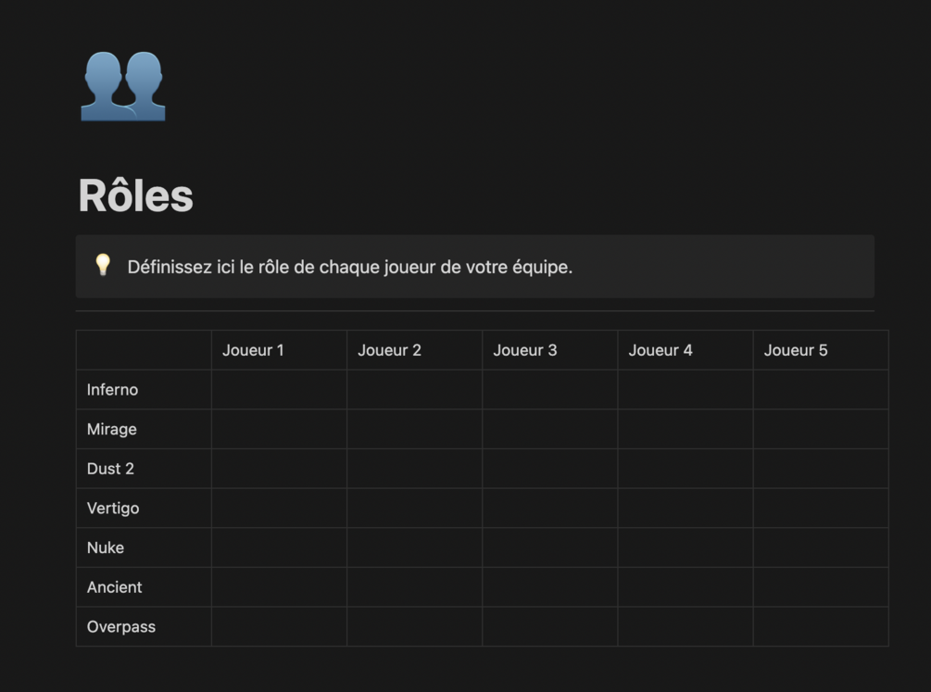
Task: Click the Nuke cell under Joueur 5
Action: [820, 547]
